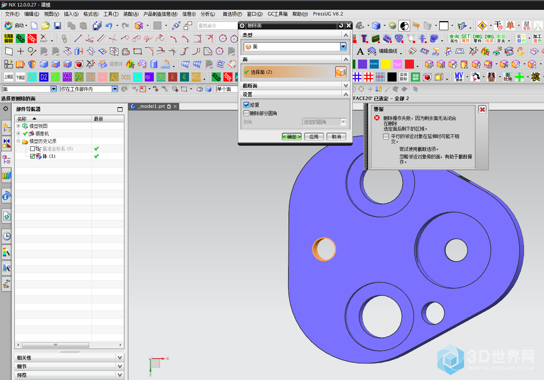Open the SET属性 tool
This screenshot has height=380, width=544.
[466, 38]
